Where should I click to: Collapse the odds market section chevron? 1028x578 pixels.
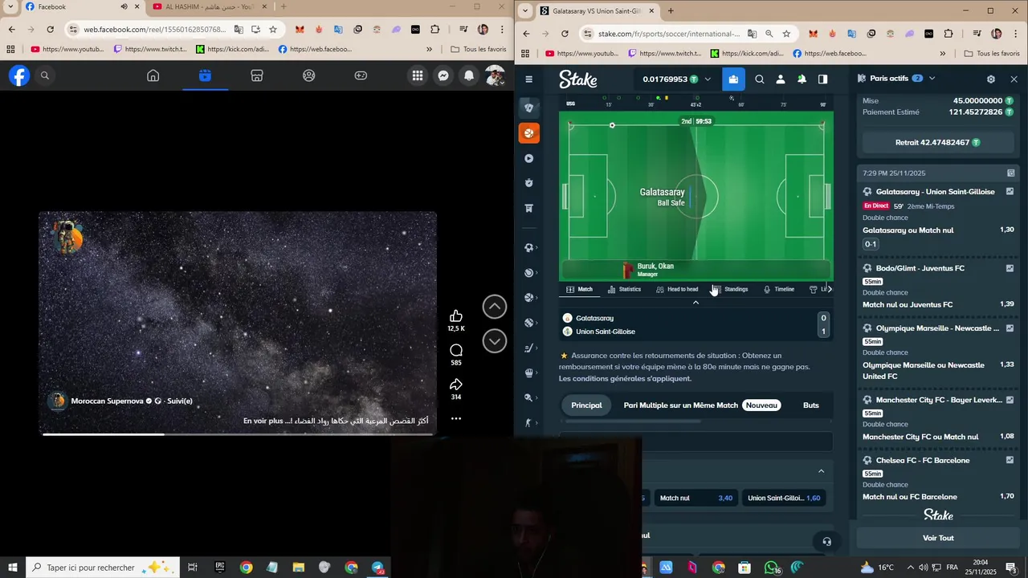tap(821, 471)
